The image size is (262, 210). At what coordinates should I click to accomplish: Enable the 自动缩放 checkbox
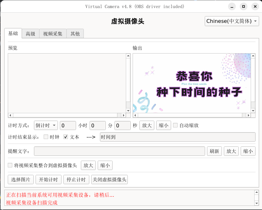[175, 125]
